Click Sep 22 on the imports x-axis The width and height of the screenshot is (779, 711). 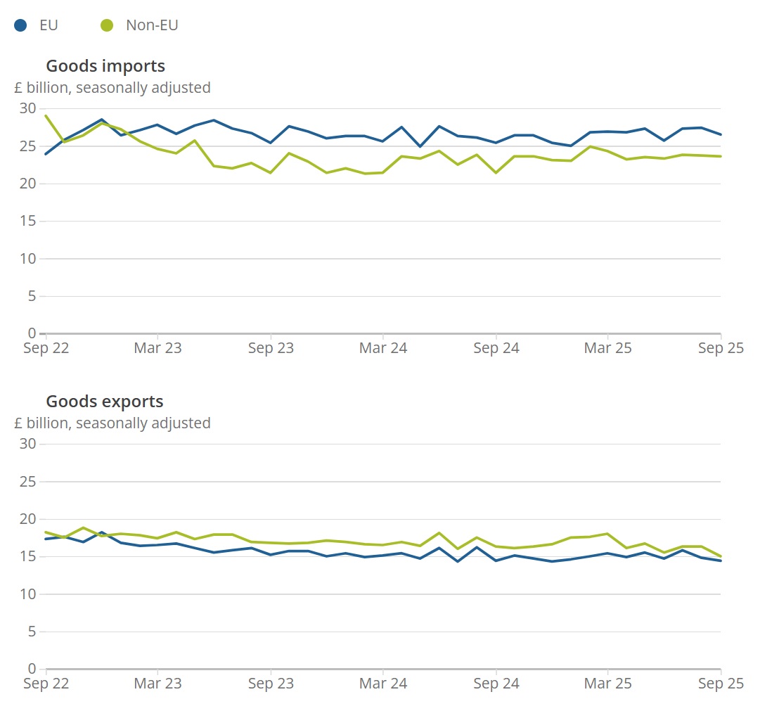[x=46, y=348]
